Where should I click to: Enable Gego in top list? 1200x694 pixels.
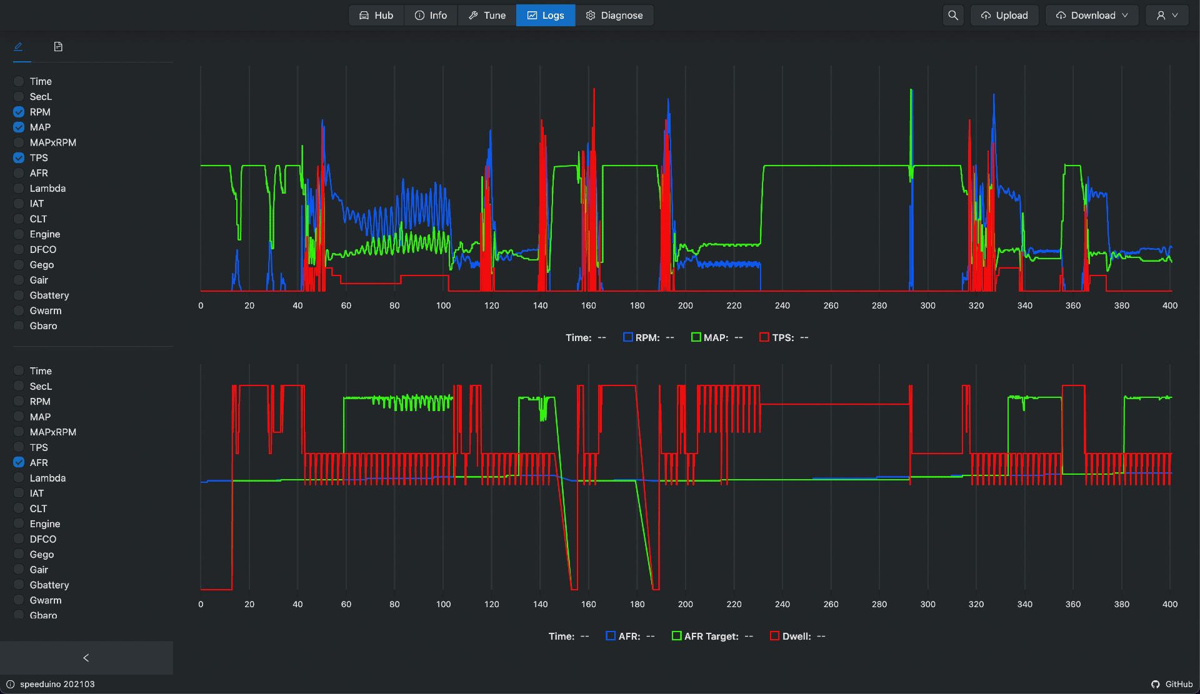19,265
